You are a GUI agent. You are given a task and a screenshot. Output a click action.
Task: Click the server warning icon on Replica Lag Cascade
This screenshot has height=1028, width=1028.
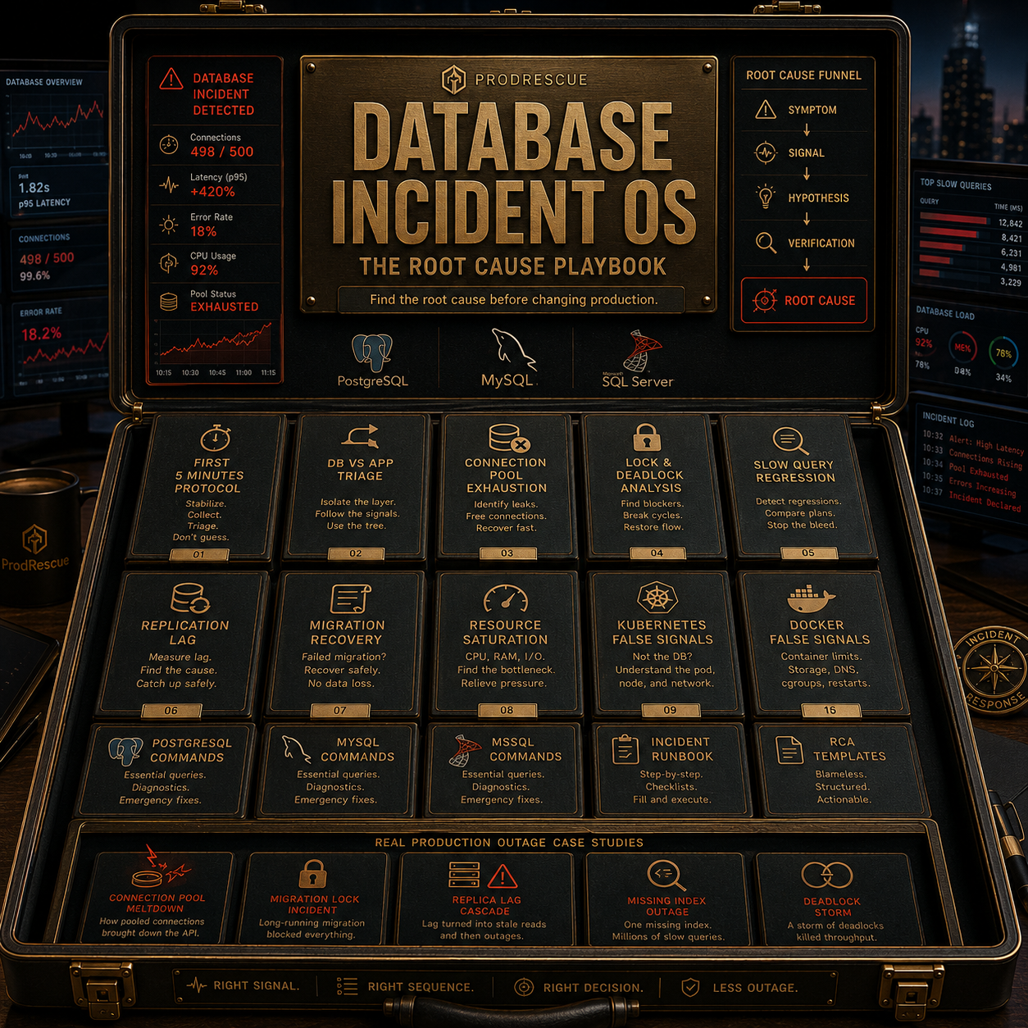(484, 876)
